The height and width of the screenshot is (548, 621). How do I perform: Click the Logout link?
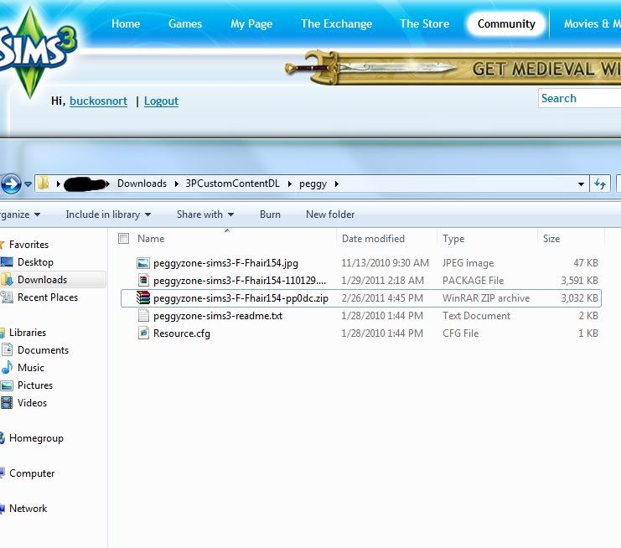click(x=161, y=101)
